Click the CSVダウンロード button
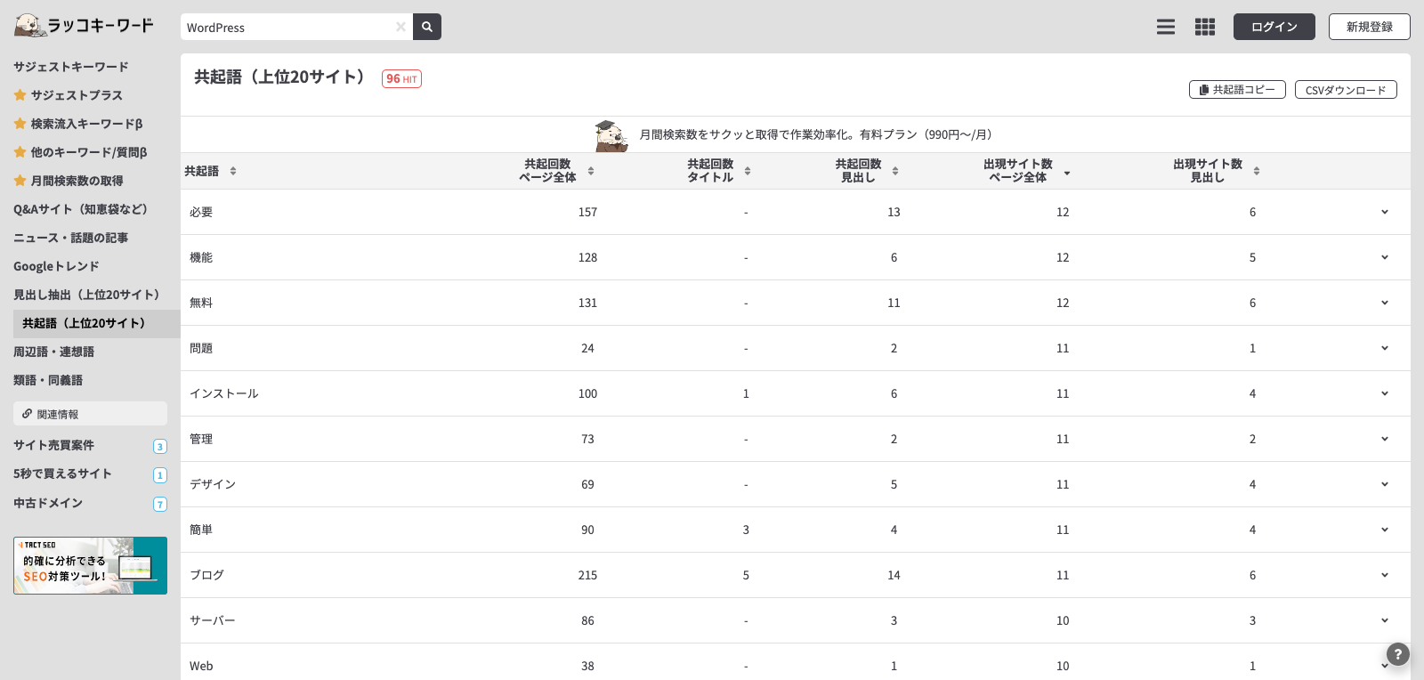The width and height of the screenshot is (1424, 680). tap(1346, 90)
